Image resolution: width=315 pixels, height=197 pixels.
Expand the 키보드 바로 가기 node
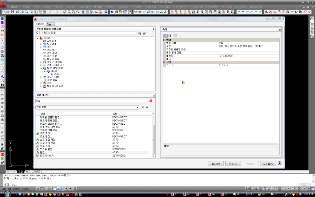pyautogui.click(x=41, y=65)
